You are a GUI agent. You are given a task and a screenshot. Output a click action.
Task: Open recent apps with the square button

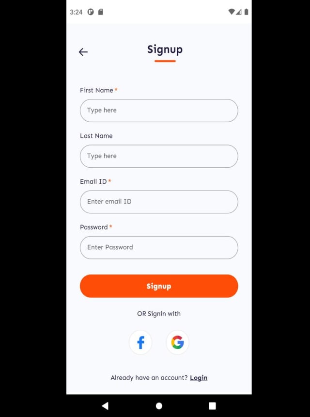212,406
